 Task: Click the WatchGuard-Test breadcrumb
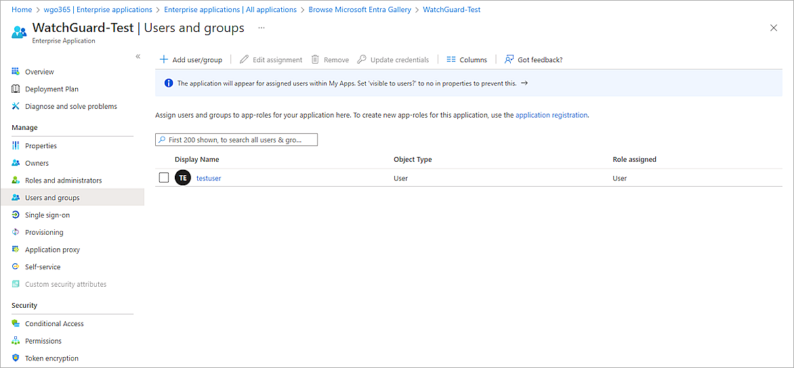coord(452,9)
